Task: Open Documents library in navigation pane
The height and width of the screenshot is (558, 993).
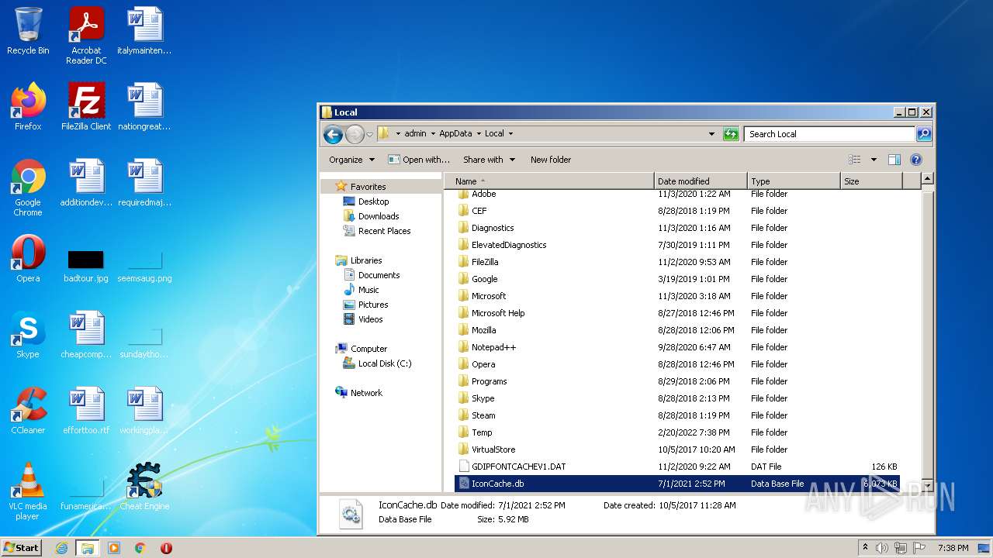Action: point(379,275)
